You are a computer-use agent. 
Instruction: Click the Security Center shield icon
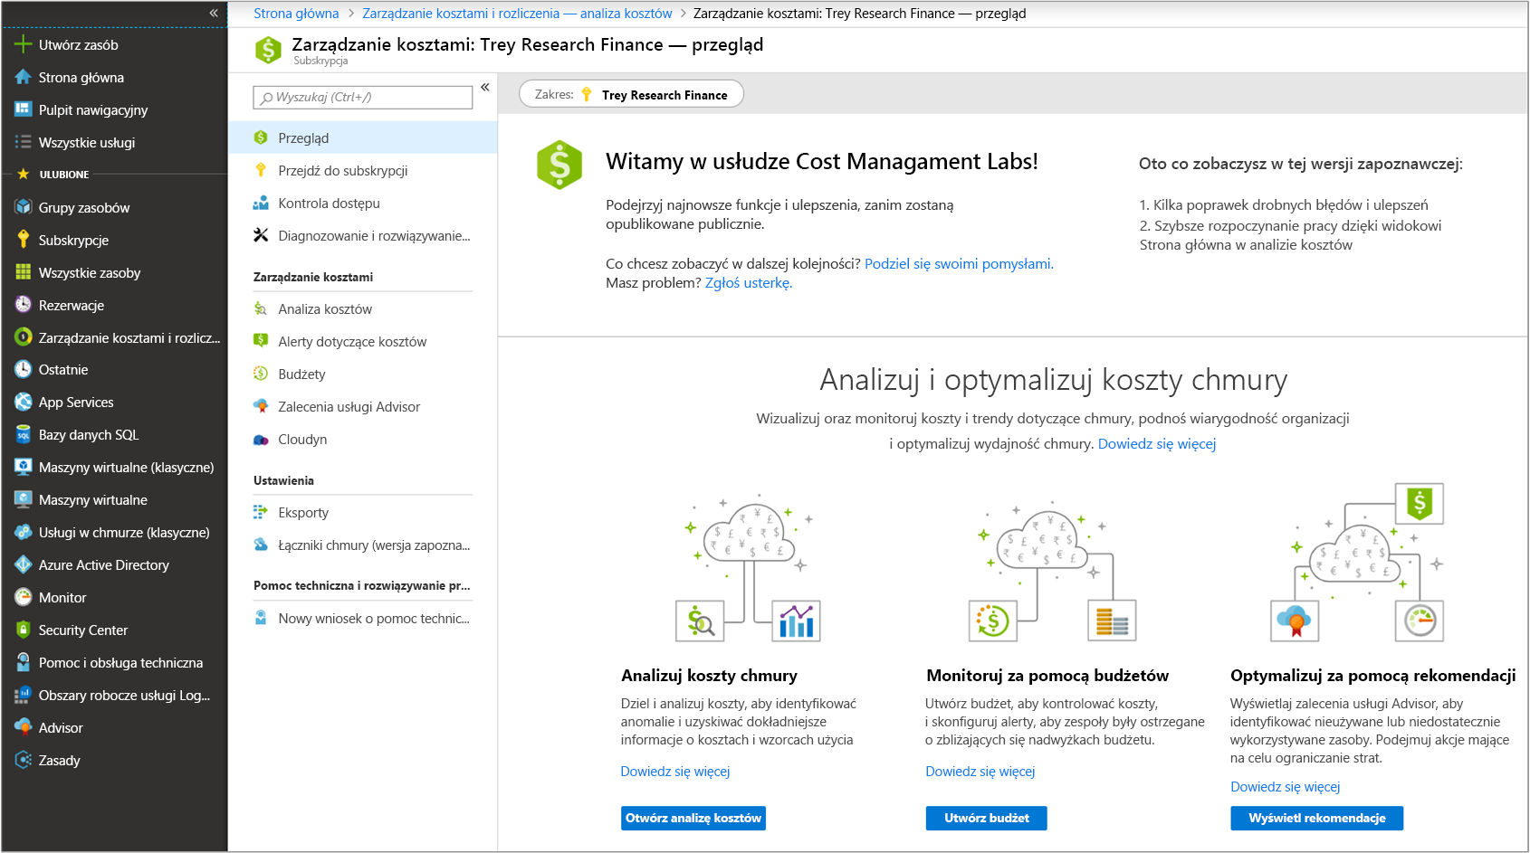coord(24,630)
